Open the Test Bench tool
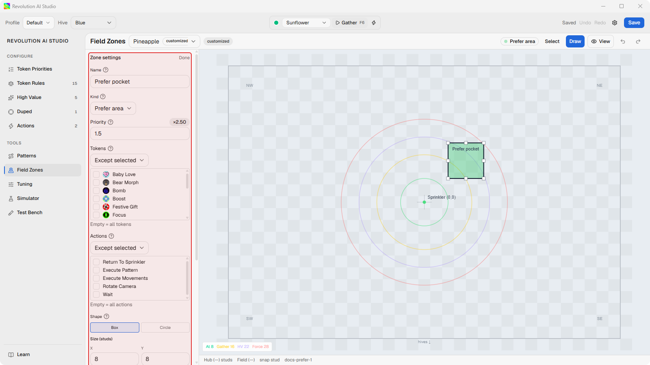The image size is (650, 365). pyautogui.click(x=43, y=213)
